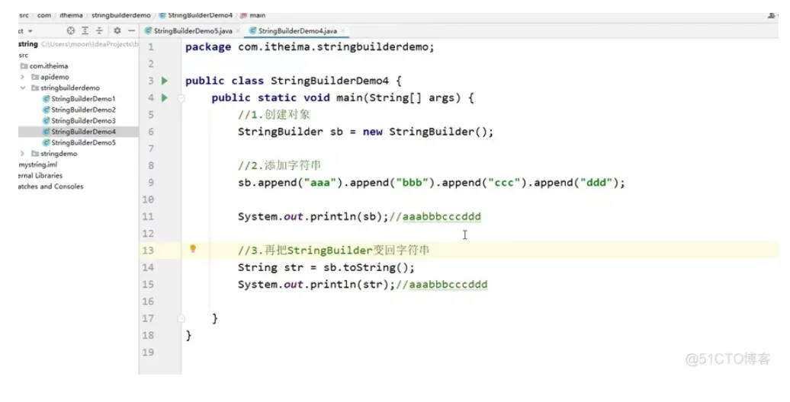
Task: Click 'main' method name on line 4
Action: pos(349,98)
